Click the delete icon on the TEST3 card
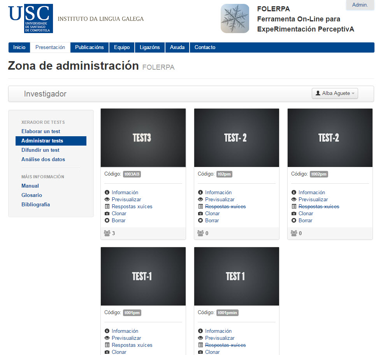The width and height of the screenshot is (376, 355). coord(107,221)
